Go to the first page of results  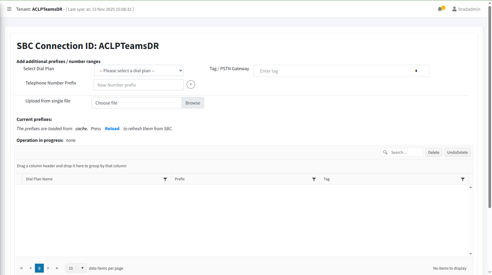(21, 268)
